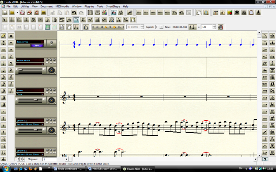Select the active Smart Shape slur tool

tap(76, 20)
